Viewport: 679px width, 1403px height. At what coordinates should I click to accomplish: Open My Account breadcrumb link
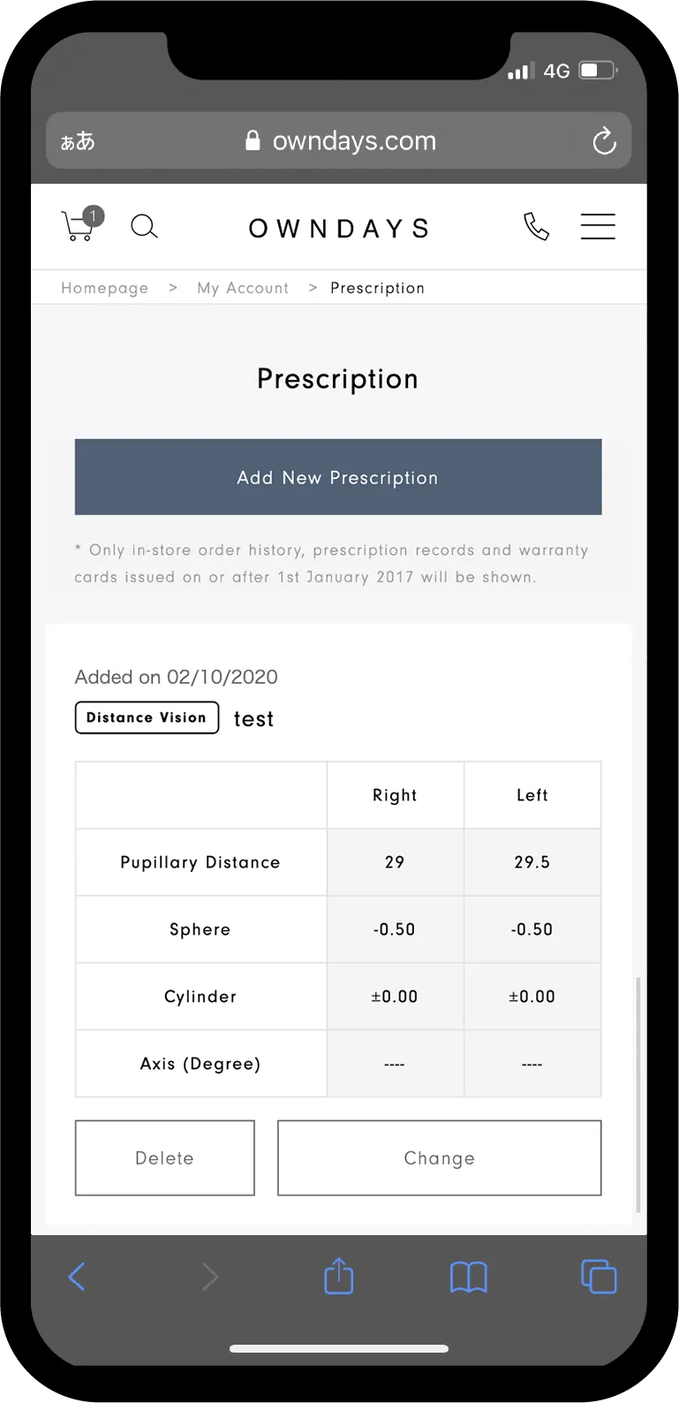243,288
